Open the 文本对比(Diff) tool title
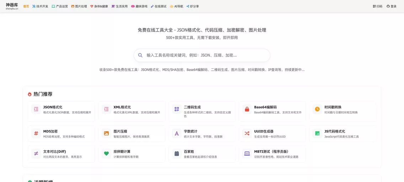 coord(55,152)
